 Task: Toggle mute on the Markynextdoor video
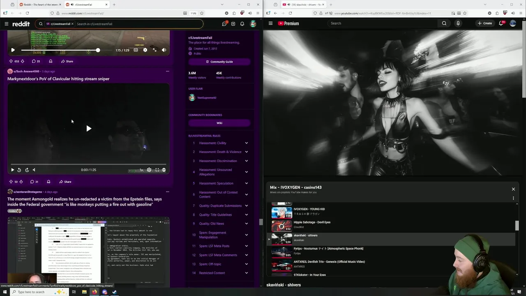click(34, 170)
